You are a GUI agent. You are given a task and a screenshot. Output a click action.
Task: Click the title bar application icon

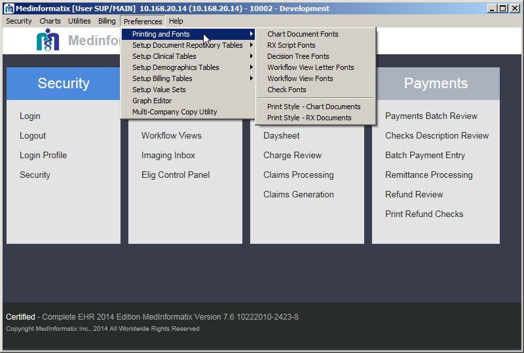click(9, 8)
